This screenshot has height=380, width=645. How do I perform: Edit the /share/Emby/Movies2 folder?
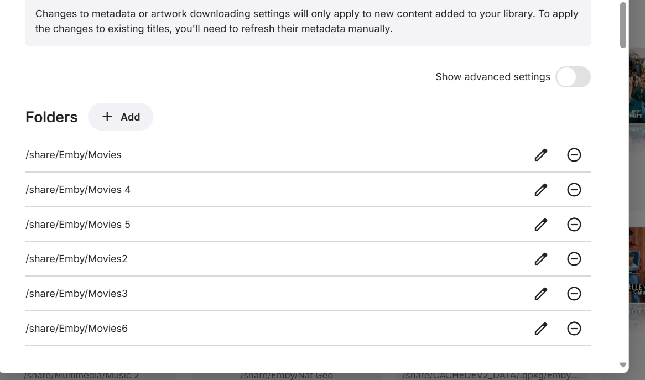click(x=540, y=259)
